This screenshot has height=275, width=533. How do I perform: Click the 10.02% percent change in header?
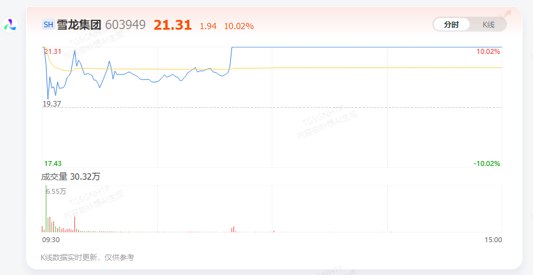239,26
